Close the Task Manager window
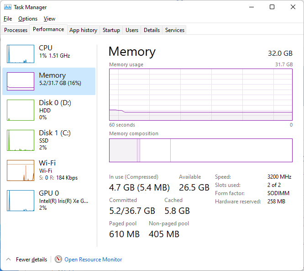Image resolution: width=304 pixels, height=271 pixels. [x=293, y=7]
